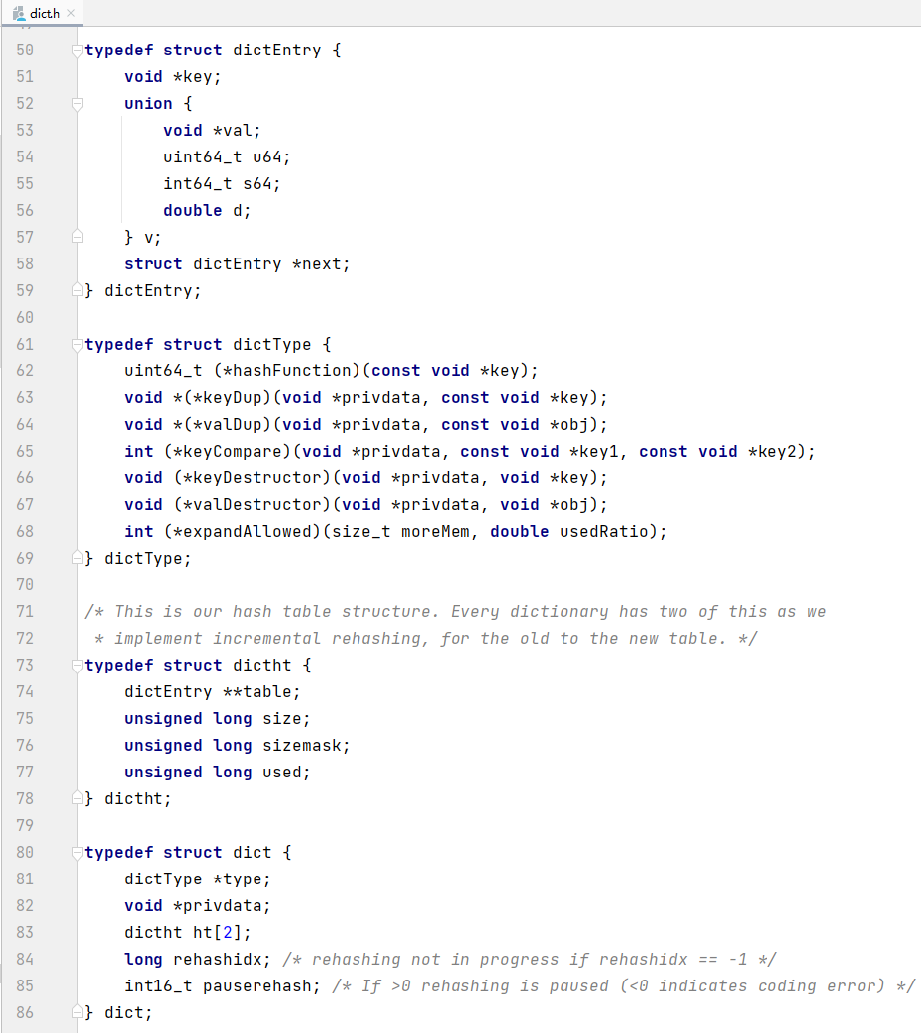
Task: Fold the union block at line 52
Action: click(77, 104)
